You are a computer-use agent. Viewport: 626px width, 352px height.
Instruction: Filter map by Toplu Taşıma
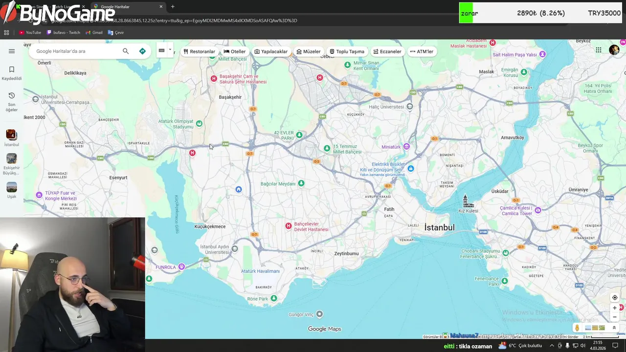click(347, 51)
